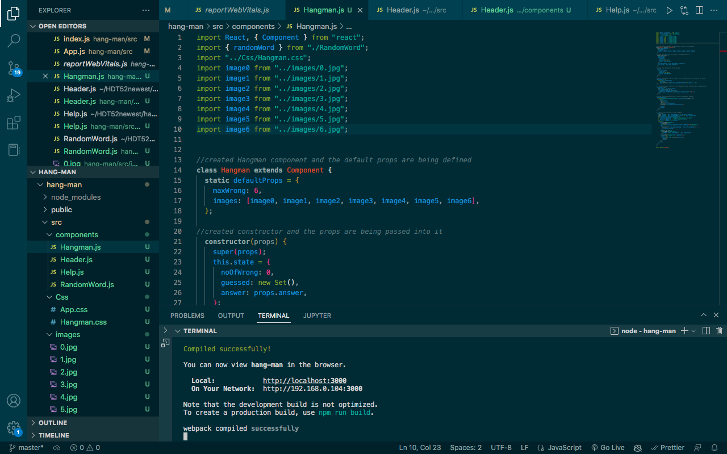Click the master branch in the status bar
Viewport: 727px width, 454px height.
tap(26, 447)
